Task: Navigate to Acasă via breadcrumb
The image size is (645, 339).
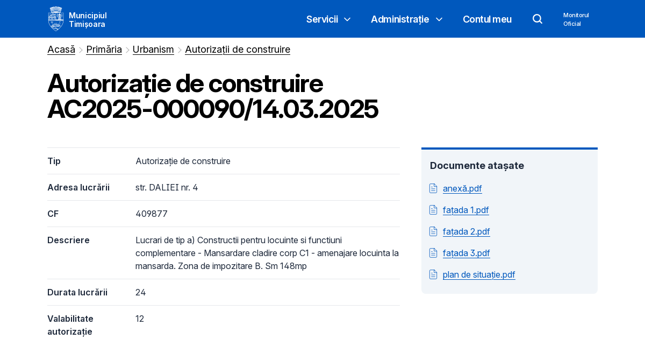Action: click(x=61, y=49)
